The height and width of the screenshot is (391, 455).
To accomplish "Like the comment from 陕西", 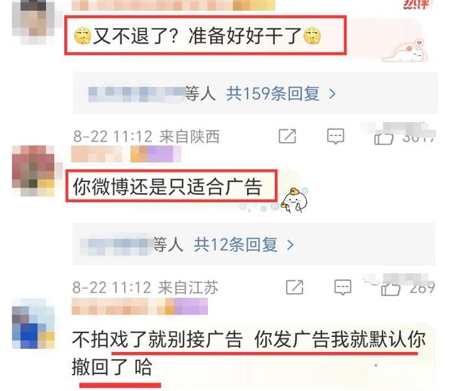I will (384, 138).
